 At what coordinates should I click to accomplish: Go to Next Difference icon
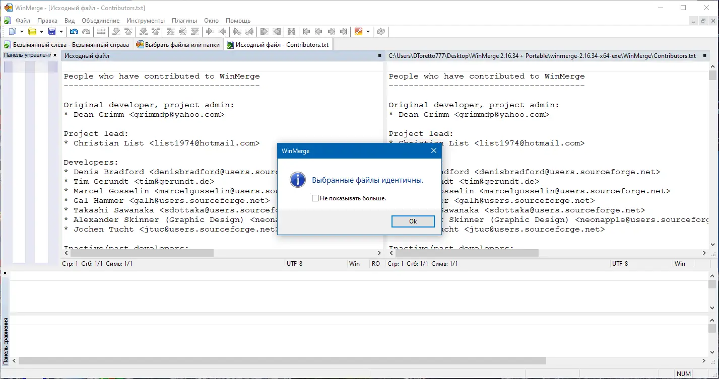coord(116,31)
